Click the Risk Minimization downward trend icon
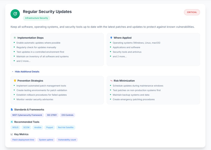The width and height of the screenshot is (211, 150). [111, 81]
